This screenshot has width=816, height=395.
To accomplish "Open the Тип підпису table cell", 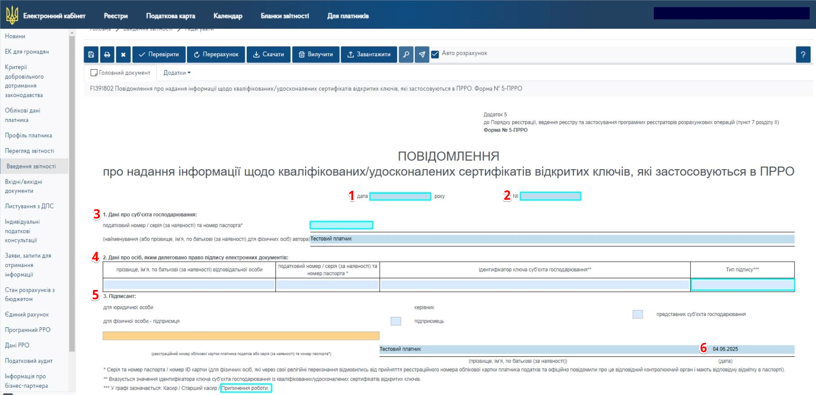I will 742,285.
